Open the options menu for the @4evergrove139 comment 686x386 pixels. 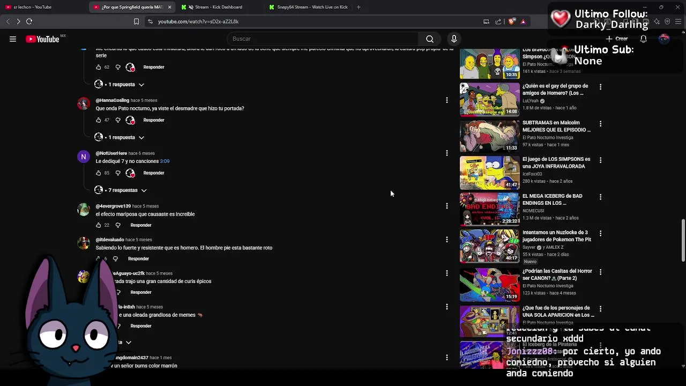[446, 206]
